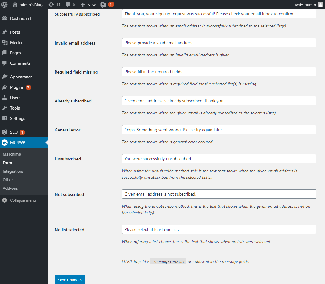This screenshot has height=284, width=325.
Task: Click the Collapse menu arrow icon
Action: 5,200
